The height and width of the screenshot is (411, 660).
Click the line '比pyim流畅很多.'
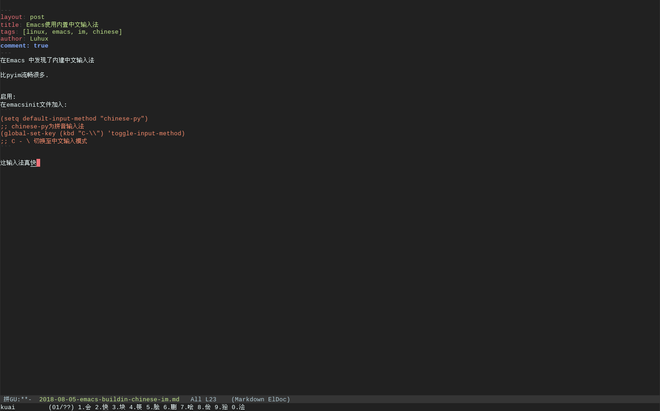[24, 75]
